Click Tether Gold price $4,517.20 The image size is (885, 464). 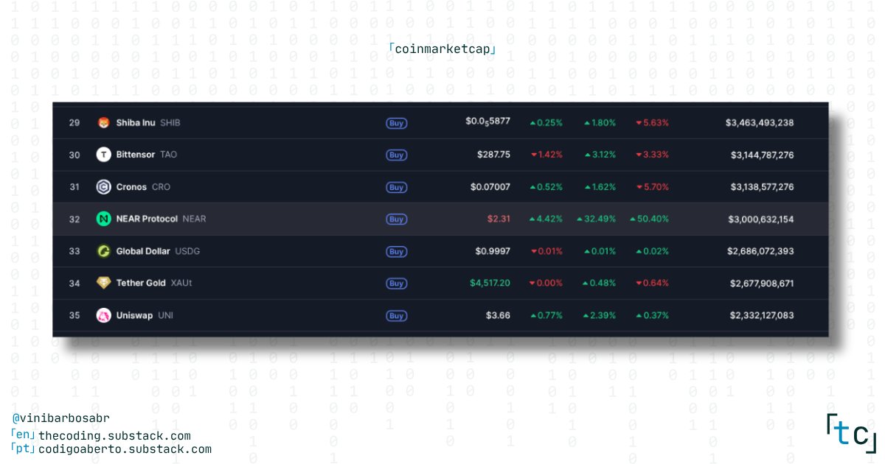pyautogui.click(x=490, y=283)
